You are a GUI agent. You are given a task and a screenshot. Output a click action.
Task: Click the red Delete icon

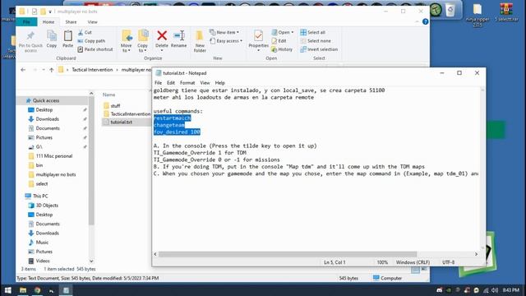click(x=162, y=35)
